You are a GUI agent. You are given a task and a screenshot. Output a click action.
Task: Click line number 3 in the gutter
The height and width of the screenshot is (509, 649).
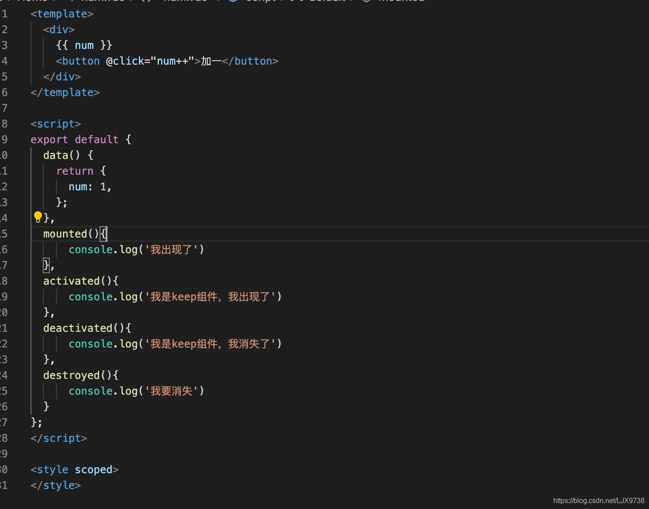(4, 45)
